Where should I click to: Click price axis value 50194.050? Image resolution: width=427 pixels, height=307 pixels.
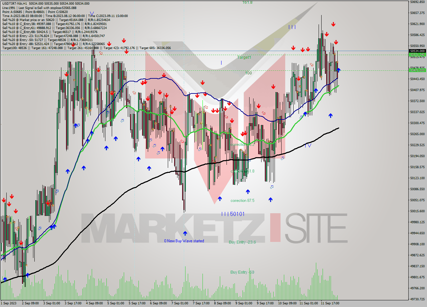tap(418, 156)
